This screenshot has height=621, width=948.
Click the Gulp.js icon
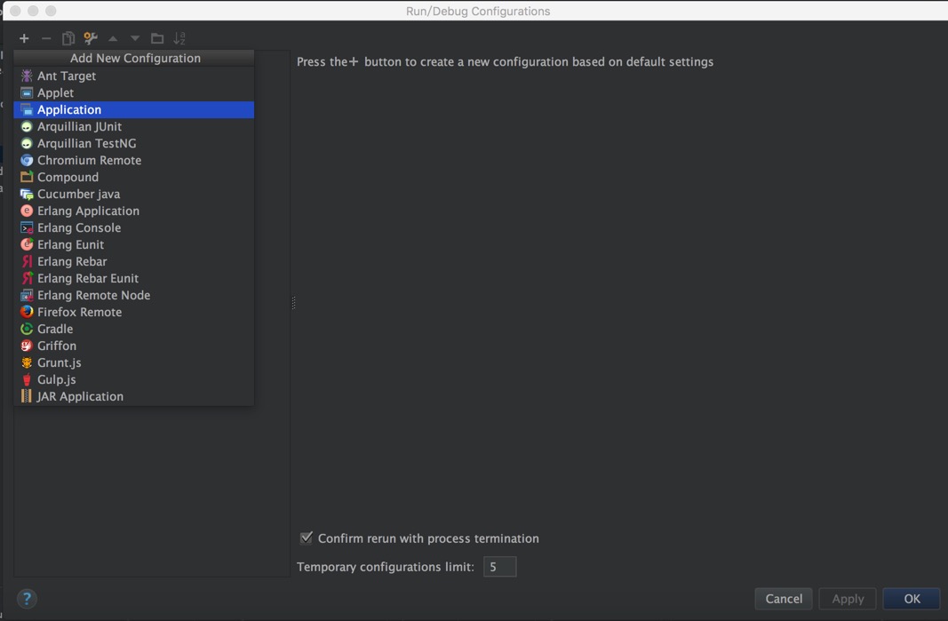[27, 379]
